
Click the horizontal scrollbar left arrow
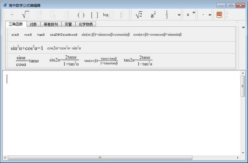(5, 158)
